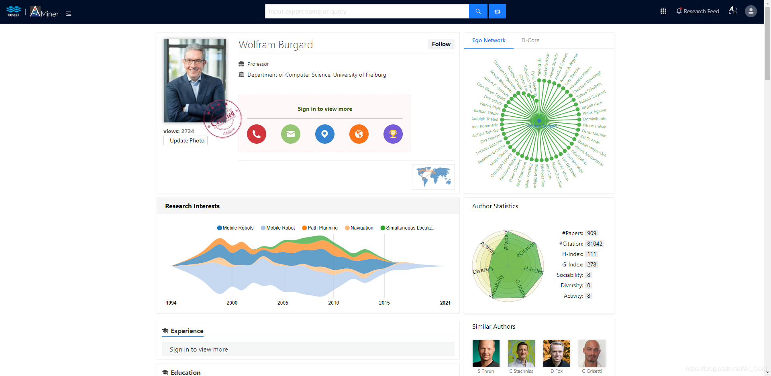This screenshot has width=771, height=376.
Task: Click the #Citation value 81042
Action: pyautogui.click(x=594, y=244)
